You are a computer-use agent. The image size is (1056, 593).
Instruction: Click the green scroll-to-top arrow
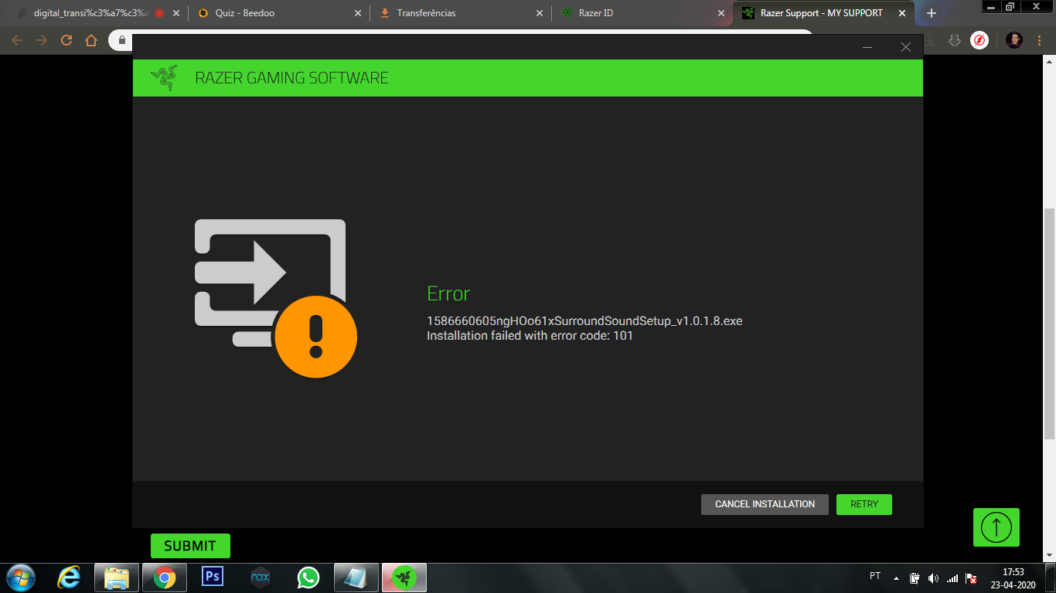point(996,527)
